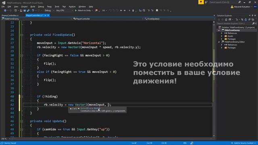
Task: Click the split editor handle above scrollbar
Action: 214,22
